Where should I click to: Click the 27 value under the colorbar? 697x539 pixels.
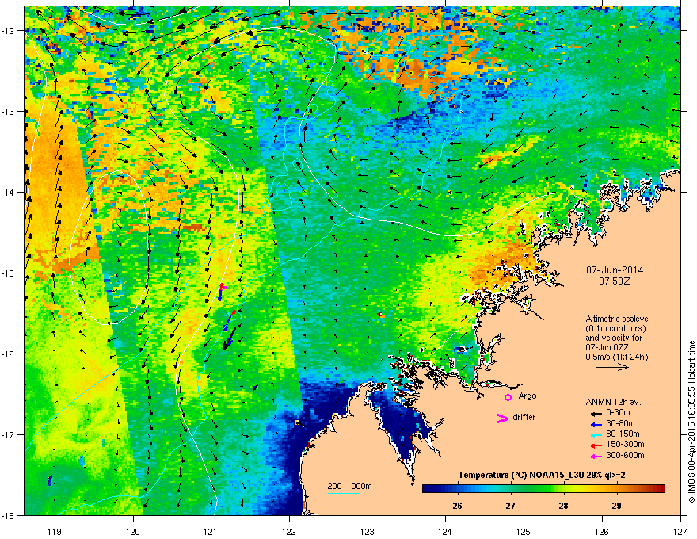(x=510, y=506)
